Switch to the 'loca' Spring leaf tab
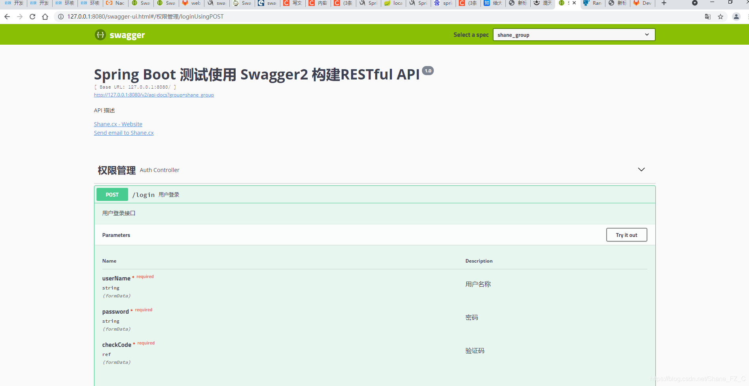This screenshot has height=386, width=749. 394,3
